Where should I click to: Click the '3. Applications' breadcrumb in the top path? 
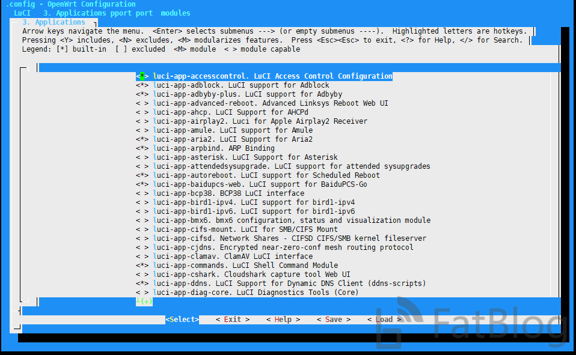pos(75,13)
